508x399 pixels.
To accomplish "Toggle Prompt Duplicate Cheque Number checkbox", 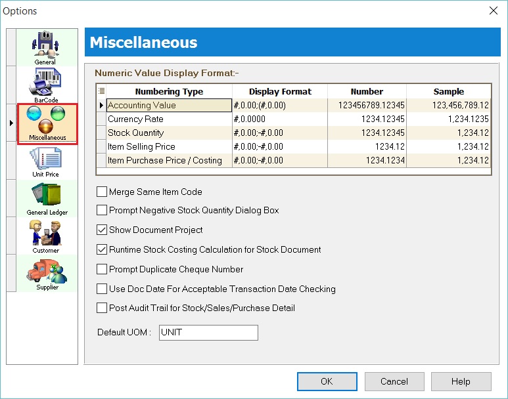I will tap(102, 269).
